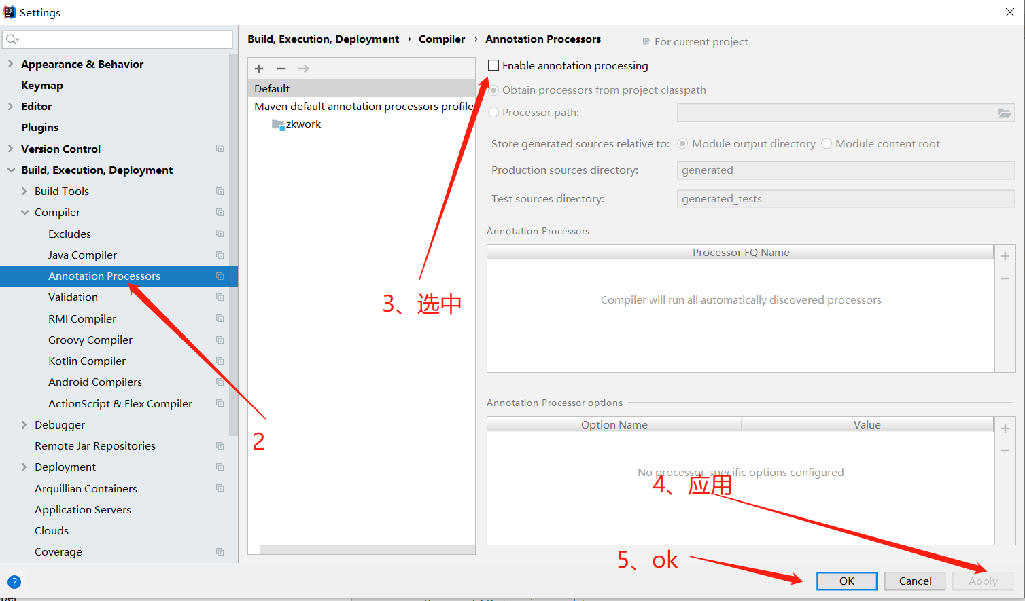The image size is (1025, 601).
Task: Click the OK button
Action: (847, 581)
